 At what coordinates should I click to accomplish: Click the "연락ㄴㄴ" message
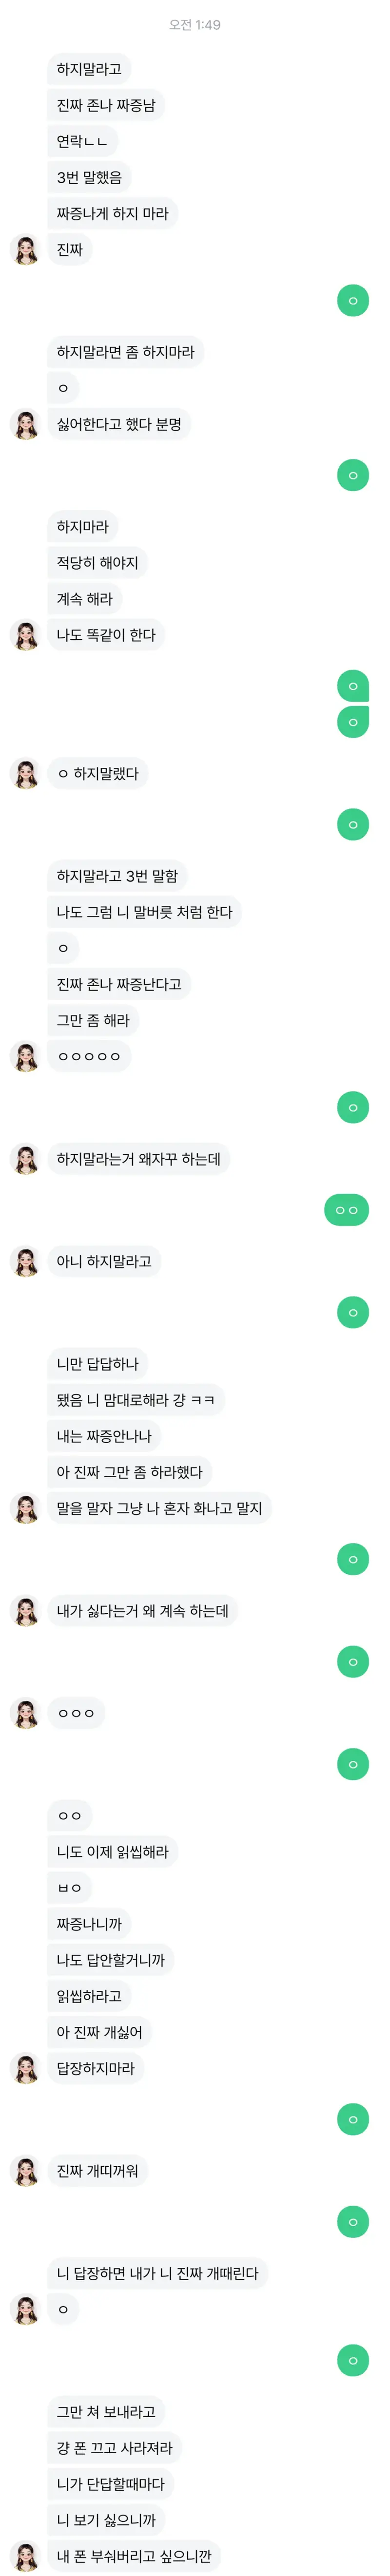82,141
